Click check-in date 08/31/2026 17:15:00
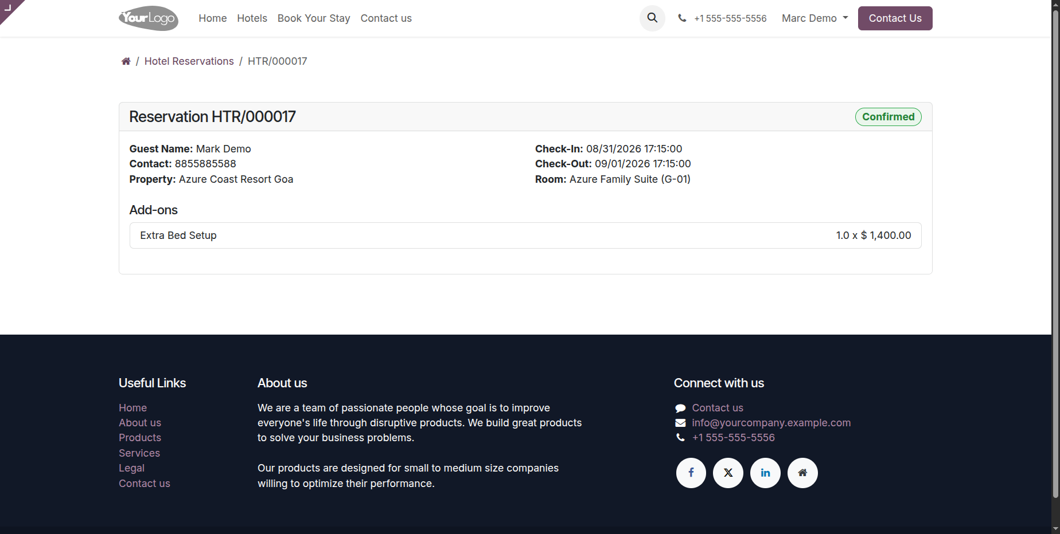This screenshot has height=534, width=1060. [634, 149]
